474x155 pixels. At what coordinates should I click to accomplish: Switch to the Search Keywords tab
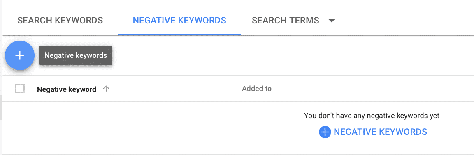[60, 21]
